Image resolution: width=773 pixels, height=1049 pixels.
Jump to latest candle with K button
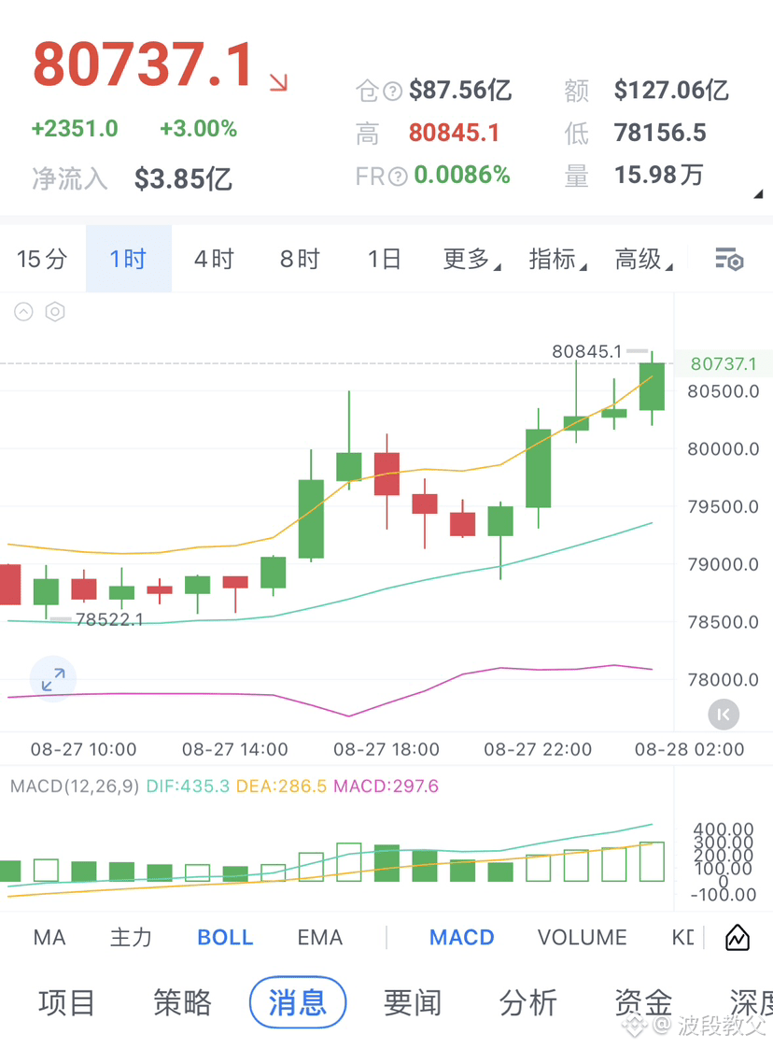[x=724, y=715]
